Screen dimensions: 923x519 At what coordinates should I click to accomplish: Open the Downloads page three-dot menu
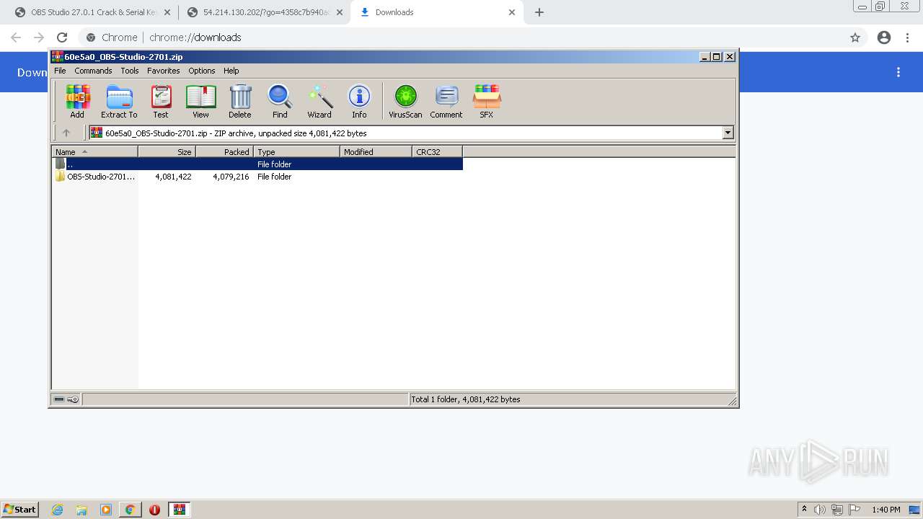898,72
